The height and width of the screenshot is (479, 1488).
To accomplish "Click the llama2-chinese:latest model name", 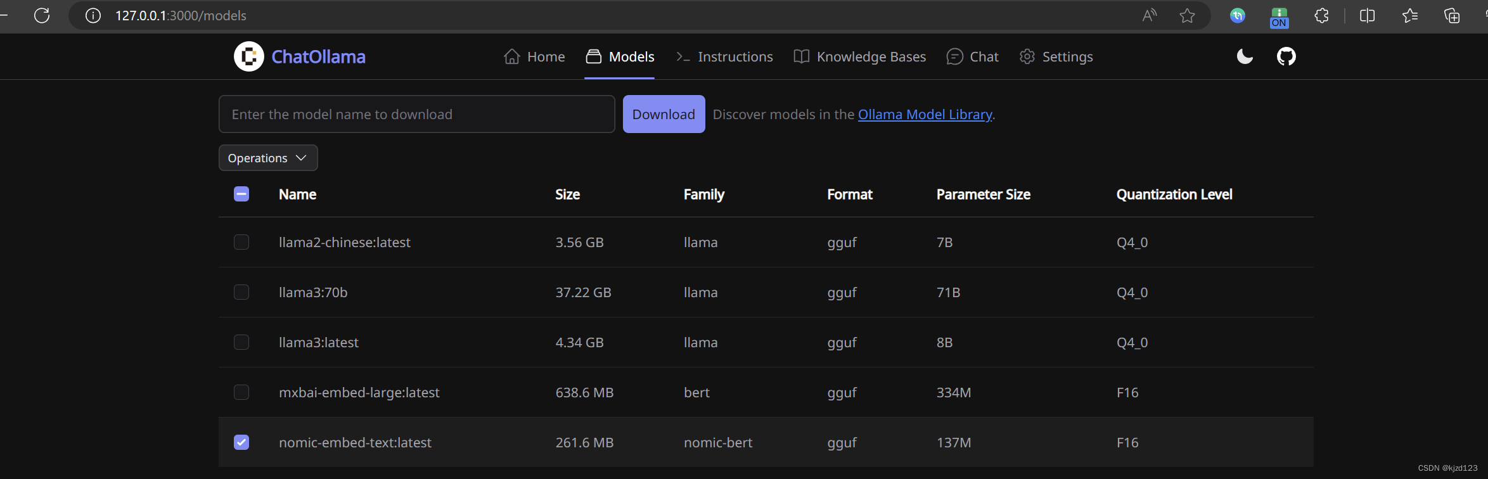I will (x=345, y=242).
